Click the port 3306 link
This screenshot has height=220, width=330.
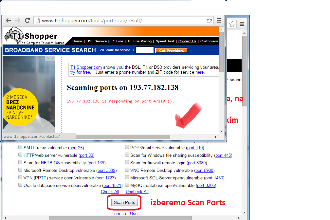point(206,186)
